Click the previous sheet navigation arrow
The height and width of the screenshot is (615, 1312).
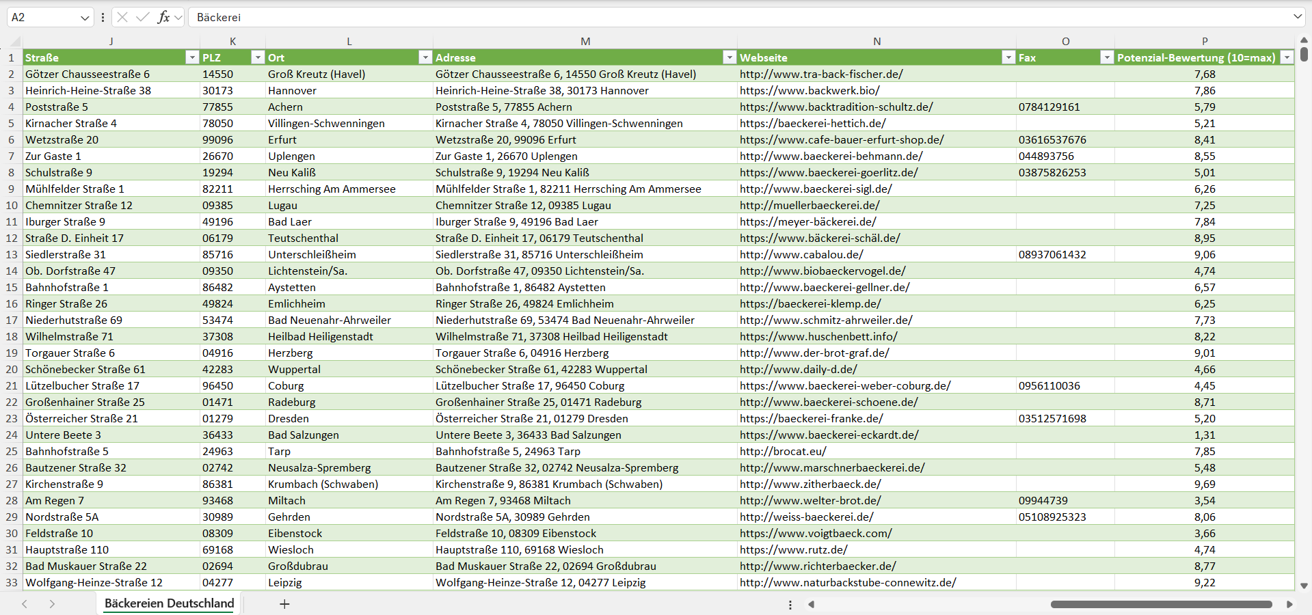(x=25, y=604)
